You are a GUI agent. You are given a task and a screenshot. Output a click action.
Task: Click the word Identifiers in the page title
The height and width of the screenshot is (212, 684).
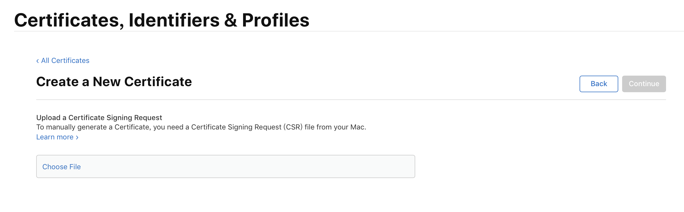(x=174, y=20)
